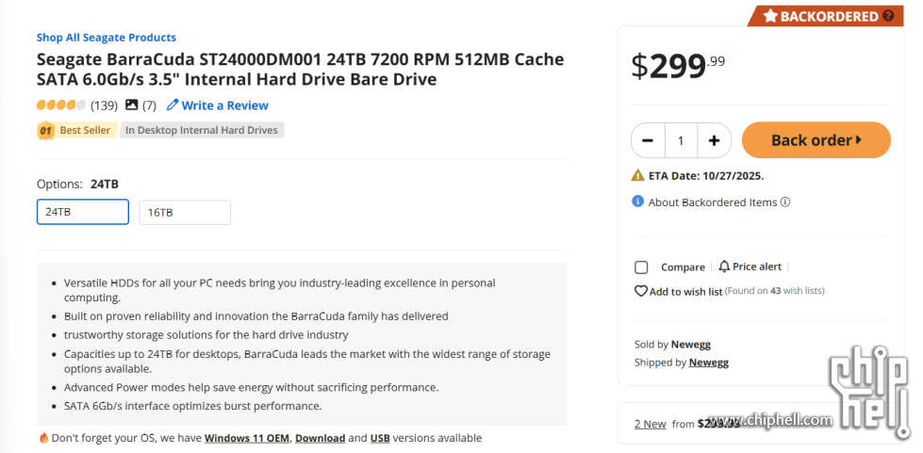This screenshot has height=453, width=923.
Task: Choose the 16TB capacity option
Action: point(185,213)
